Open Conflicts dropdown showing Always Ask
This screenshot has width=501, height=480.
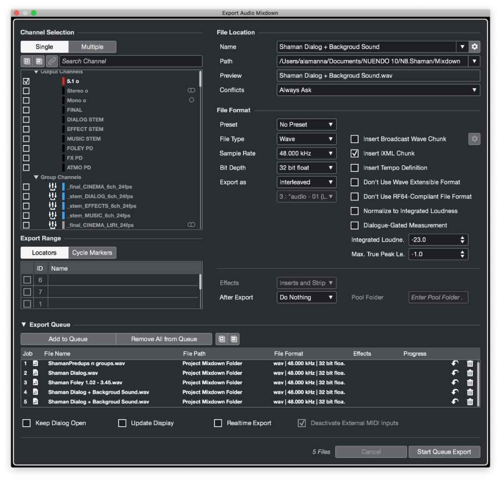[378, 90]
